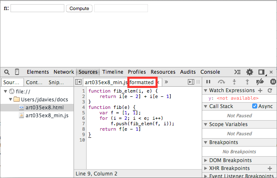Viewport: 277px width, 178px height.
Task: Expand the XHR Breakpoints section
Action: (206, 168)
